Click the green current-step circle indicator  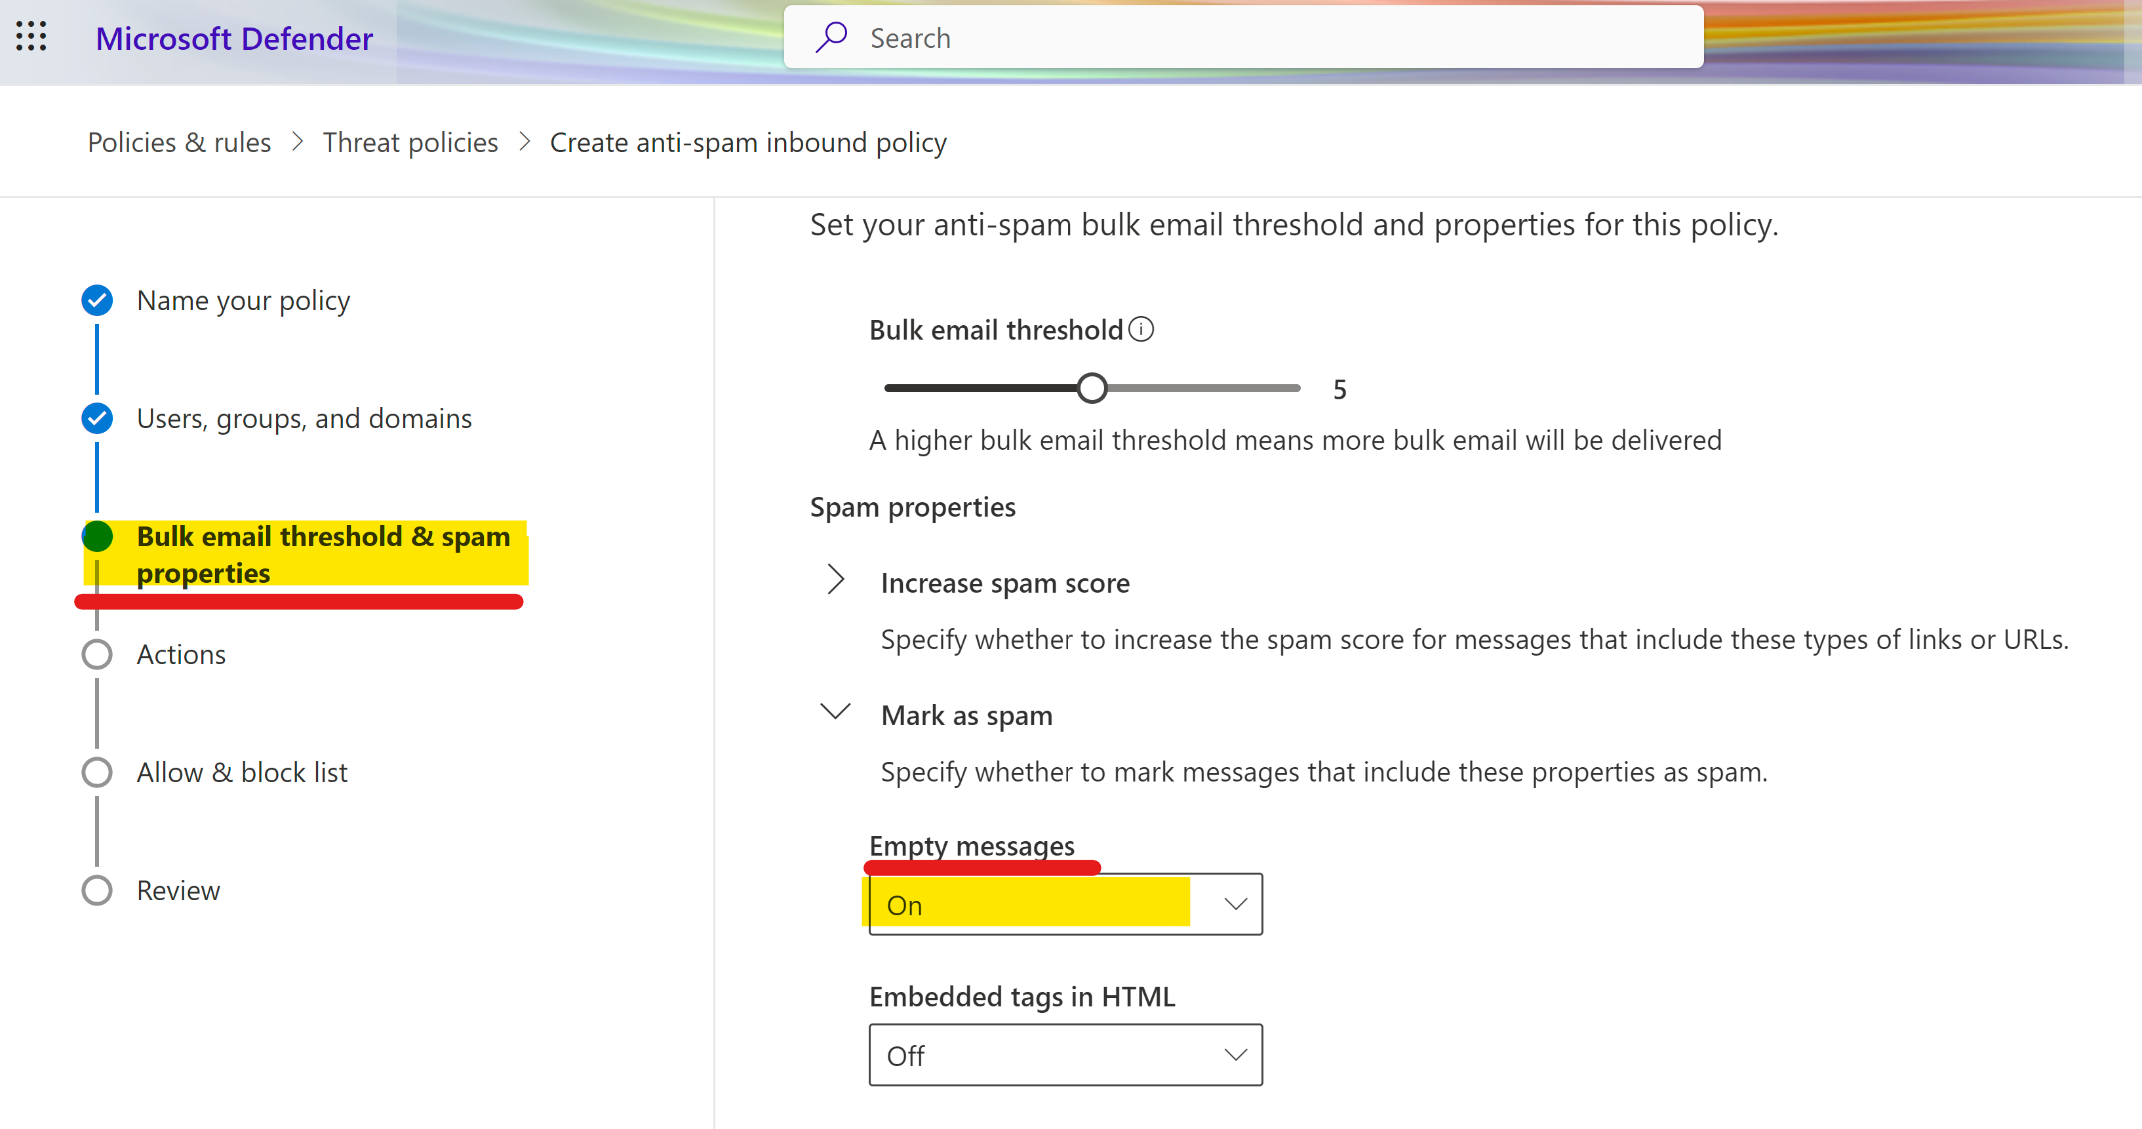pyautogui.click(x=97, y=536)
